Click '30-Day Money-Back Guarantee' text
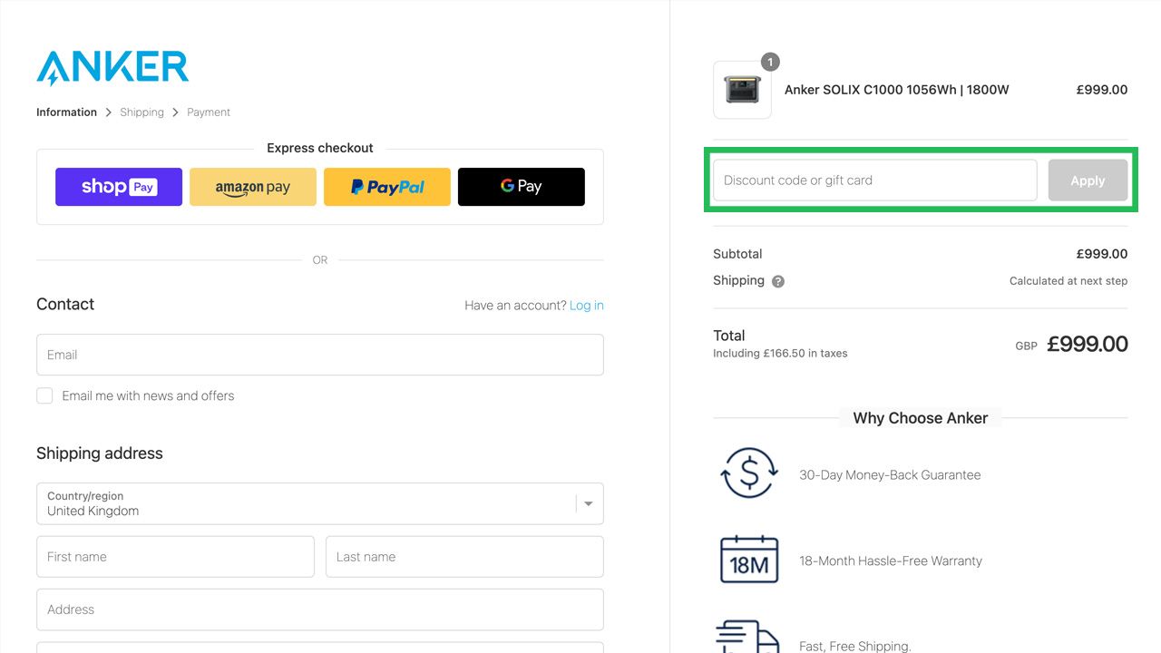 (x=890, y=475)
